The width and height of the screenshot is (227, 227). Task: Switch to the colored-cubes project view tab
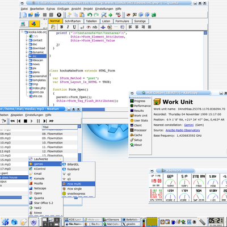click(x=34, y=24)
